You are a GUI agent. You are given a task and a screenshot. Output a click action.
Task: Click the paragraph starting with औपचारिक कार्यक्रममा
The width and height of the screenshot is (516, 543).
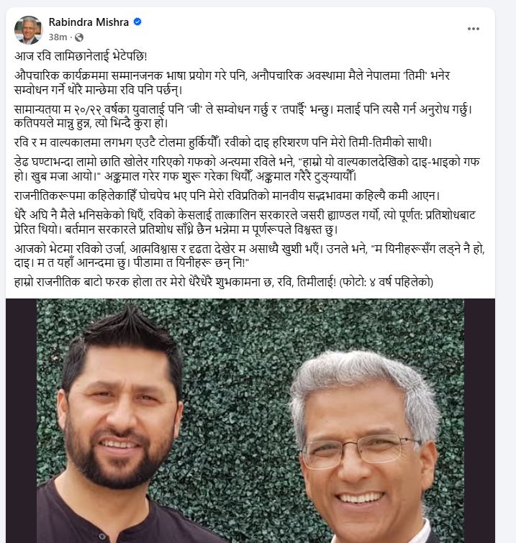click(x=232, y=83)
